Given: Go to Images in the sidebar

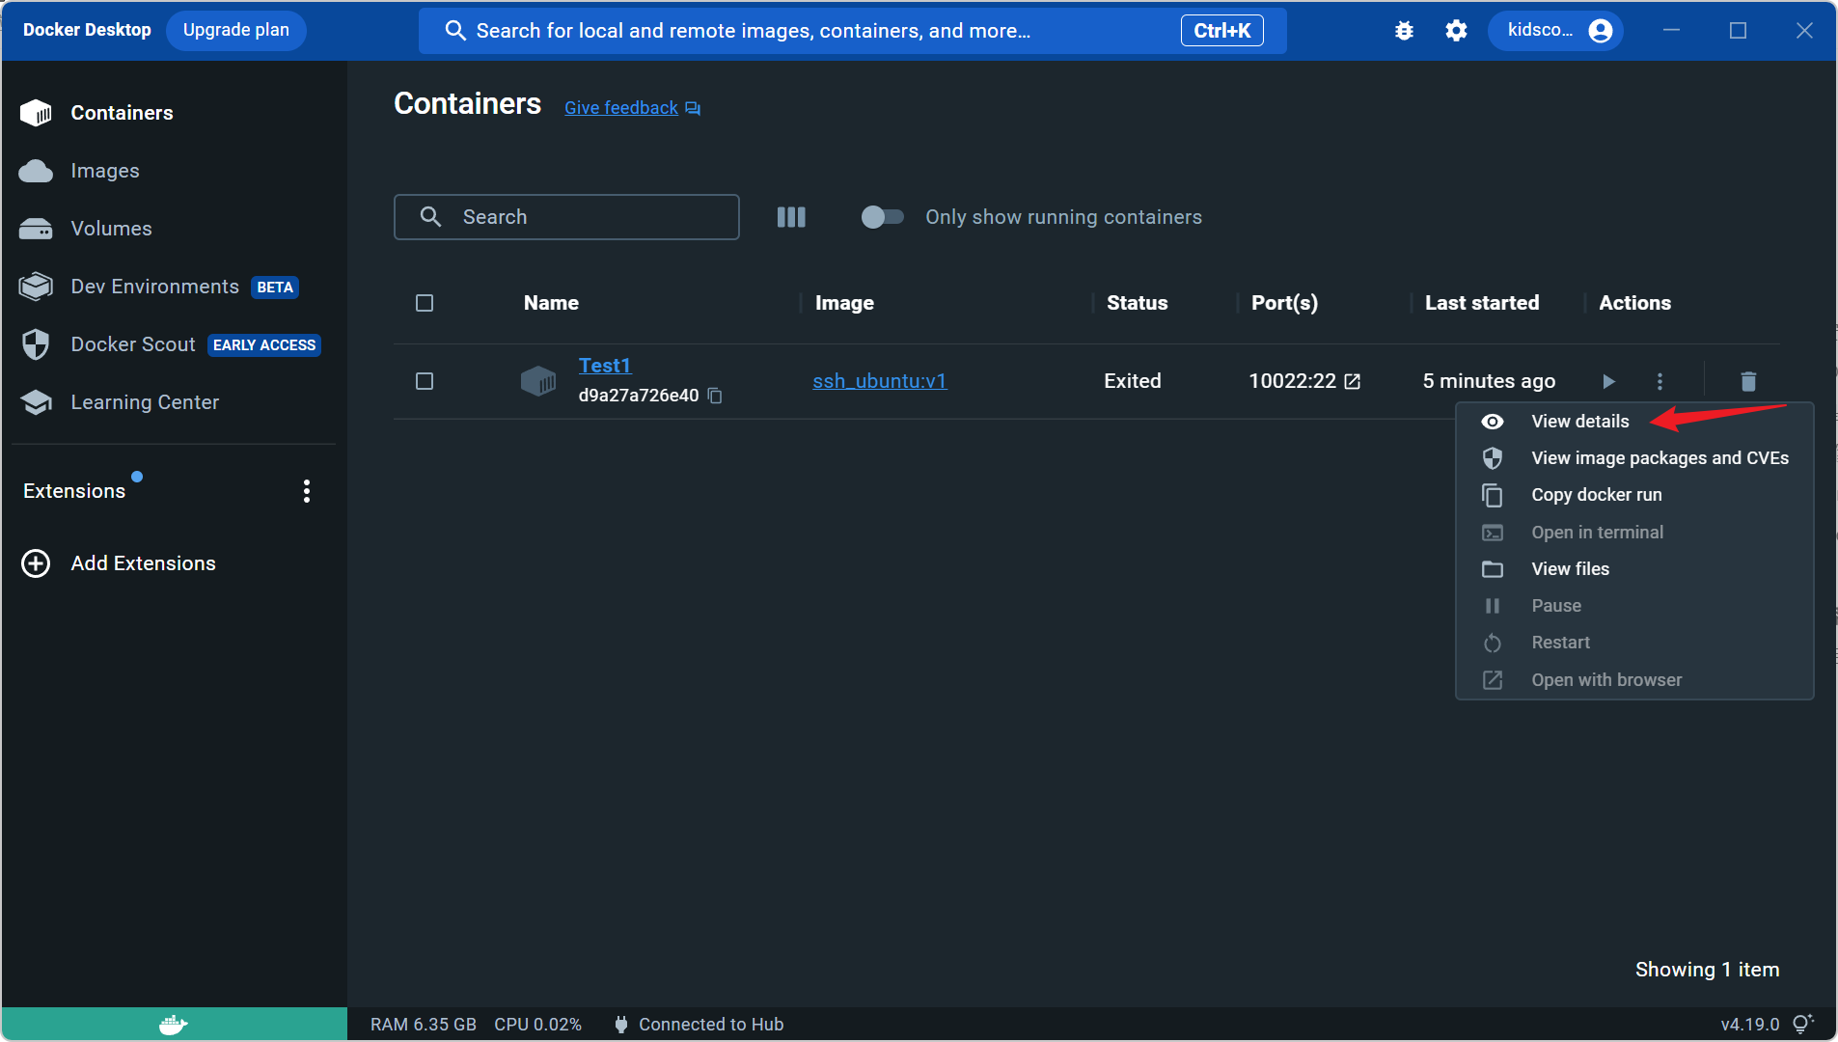Looking at the screenshot, I should coord(79,171).
